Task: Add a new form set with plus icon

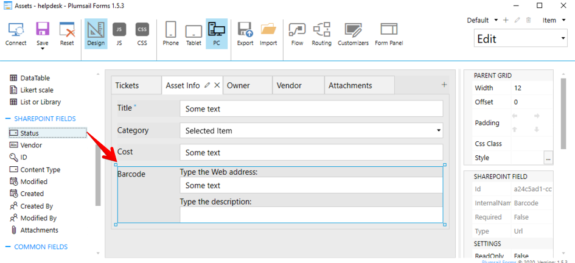Action: tap(506, 20)
